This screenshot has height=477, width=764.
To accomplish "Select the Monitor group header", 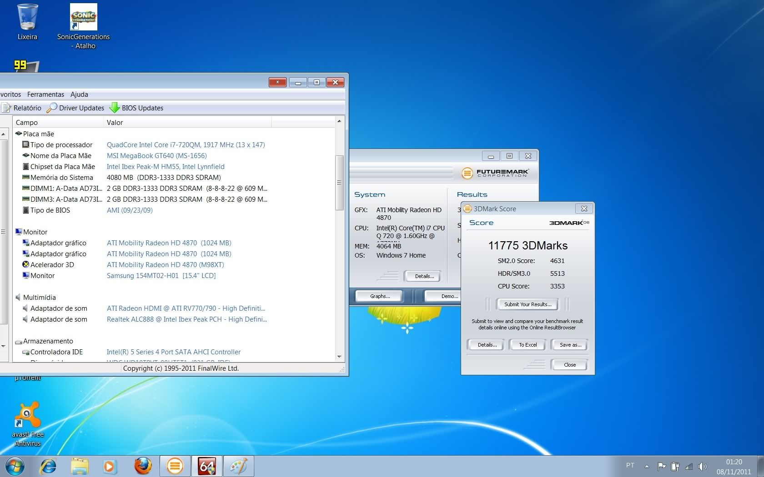I will 31,232.
